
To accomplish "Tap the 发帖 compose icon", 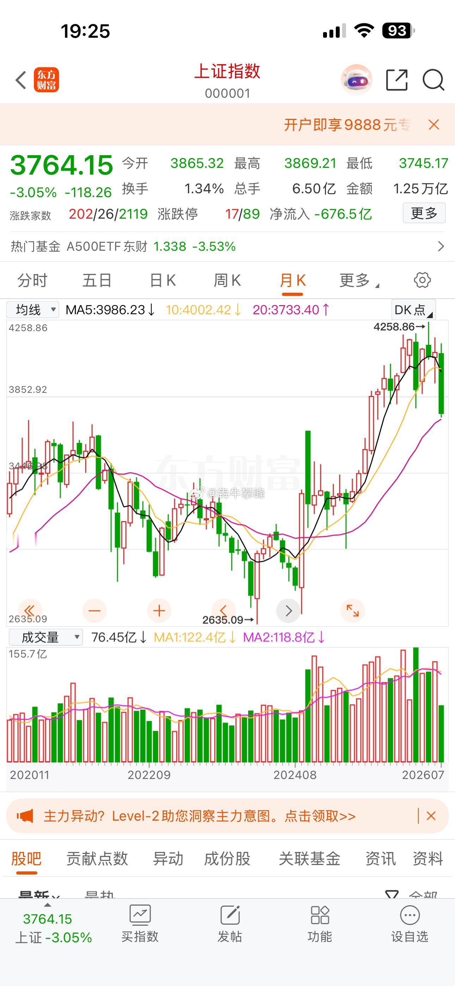I will [x=230, y=923].
